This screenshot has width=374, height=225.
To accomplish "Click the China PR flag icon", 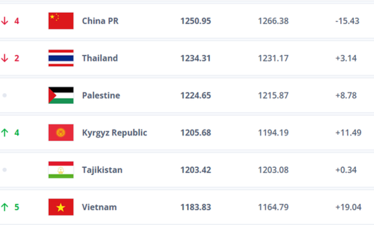I will (61, 21).
